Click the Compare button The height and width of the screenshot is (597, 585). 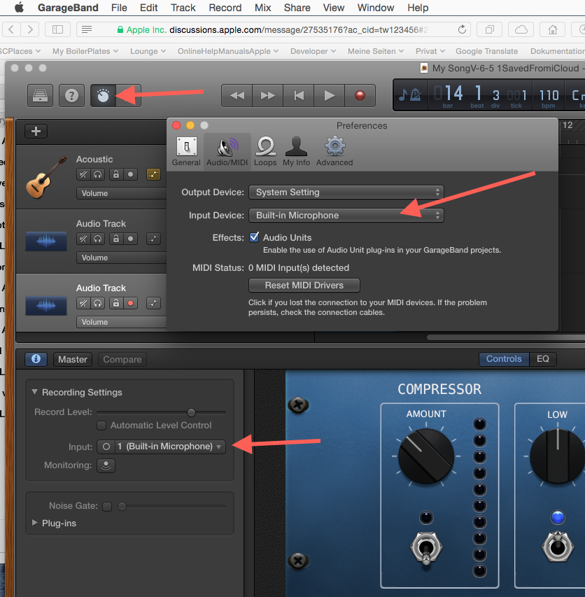click(x=122, y=360)
